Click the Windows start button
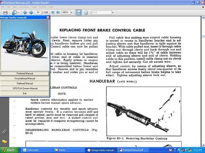This screenshot has height=153, width=205. [x=9, y=150]
